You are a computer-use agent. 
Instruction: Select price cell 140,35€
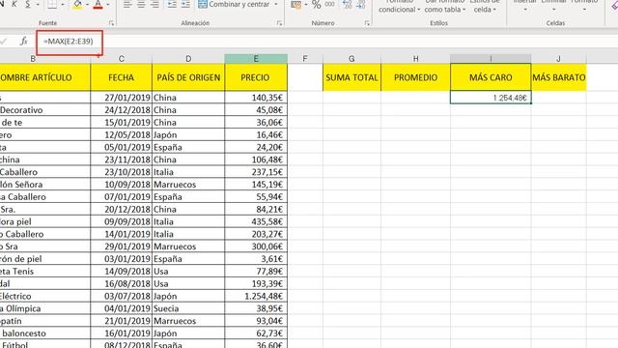(256, 98)
